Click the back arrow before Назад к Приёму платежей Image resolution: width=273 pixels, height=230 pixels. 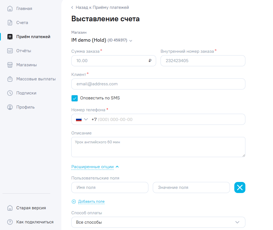pos(72,7)
